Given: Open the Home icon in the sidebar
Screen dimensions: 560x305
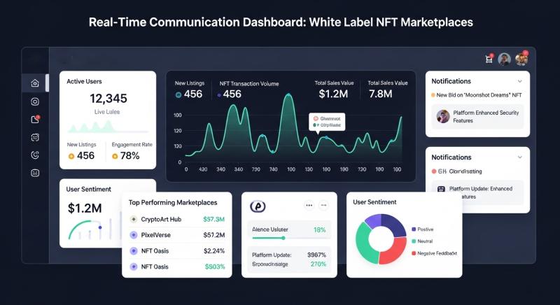Looking at the screenshot, I should [x=35, y=83].
